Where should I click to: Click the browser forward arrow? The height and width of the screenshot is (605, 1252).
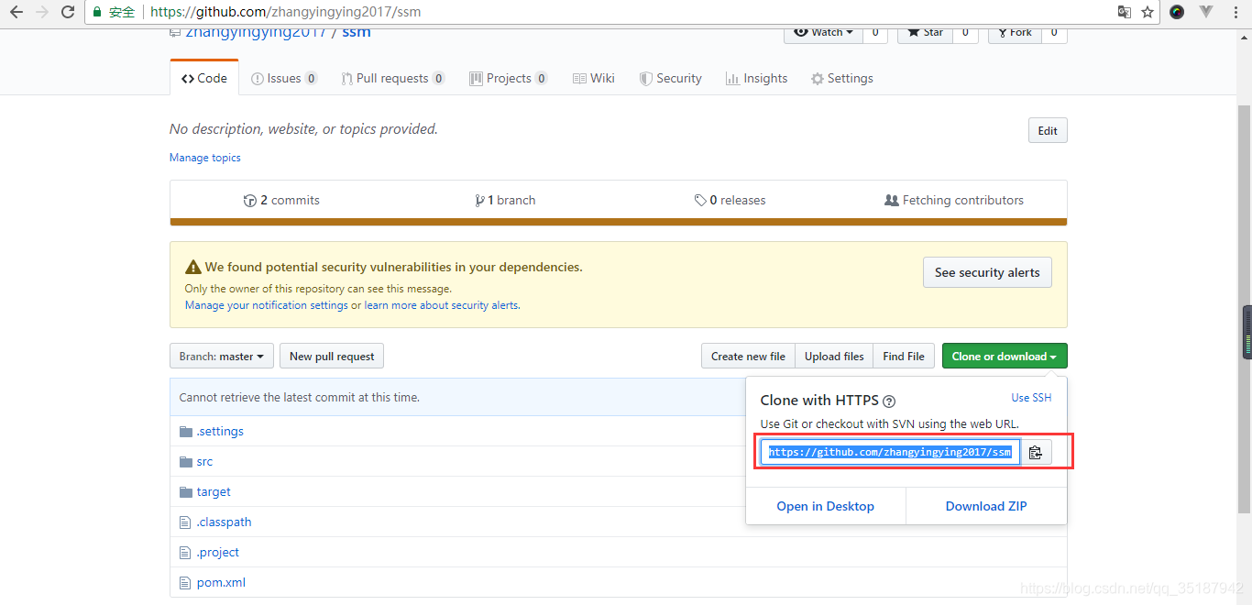coord(42,12)
